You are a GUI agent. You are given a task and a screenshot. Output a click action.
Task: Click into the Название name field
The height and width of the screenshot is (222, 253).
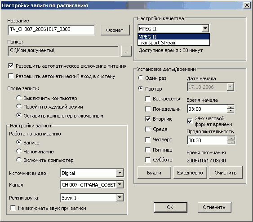tap(51, 30)
